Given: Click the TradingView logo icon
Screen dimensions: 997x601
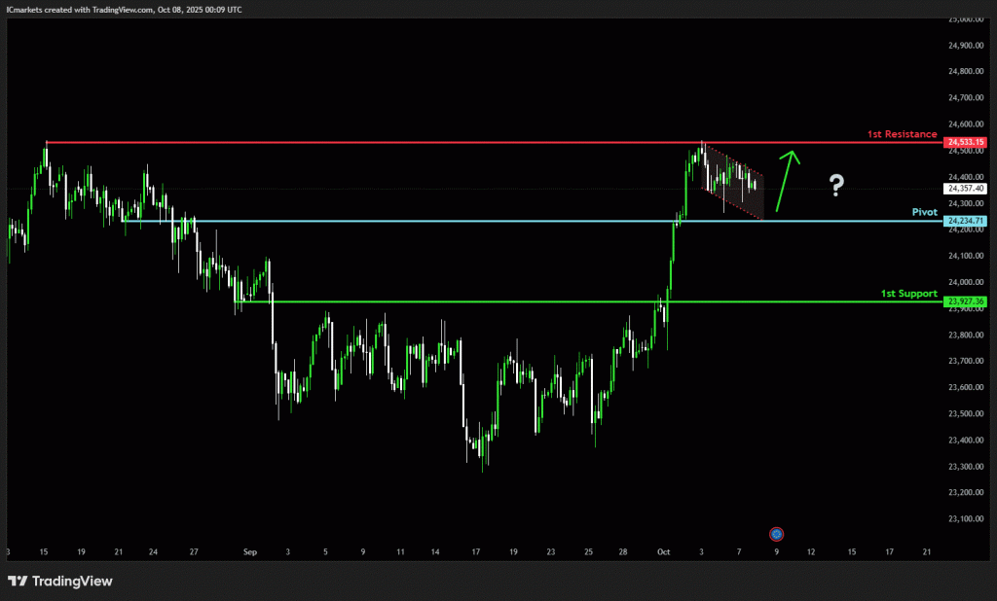Looking at the screenshot, I should point(18,582).
